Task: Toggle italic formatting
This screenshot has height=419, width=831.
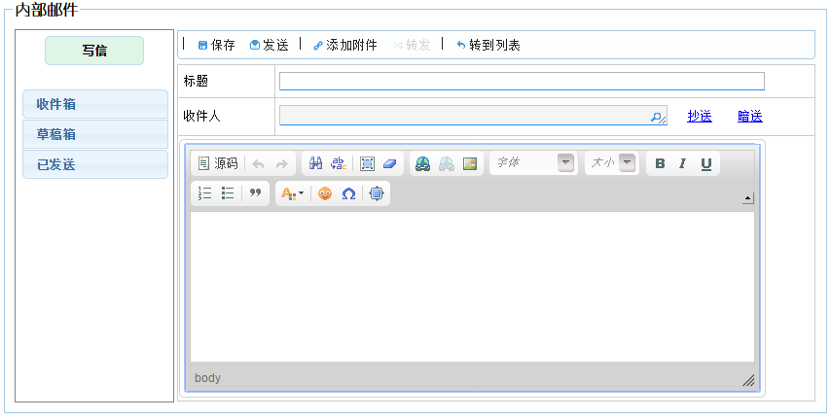Action: 682,163
